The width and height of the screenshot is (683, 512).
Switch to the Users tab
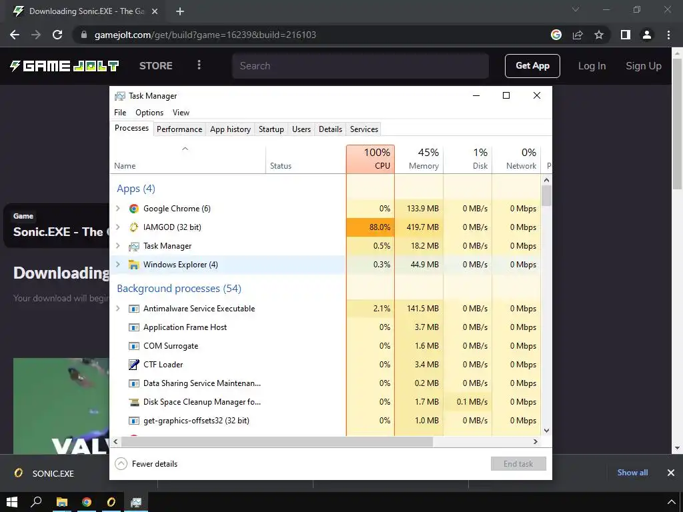click(x=301, y=129)
